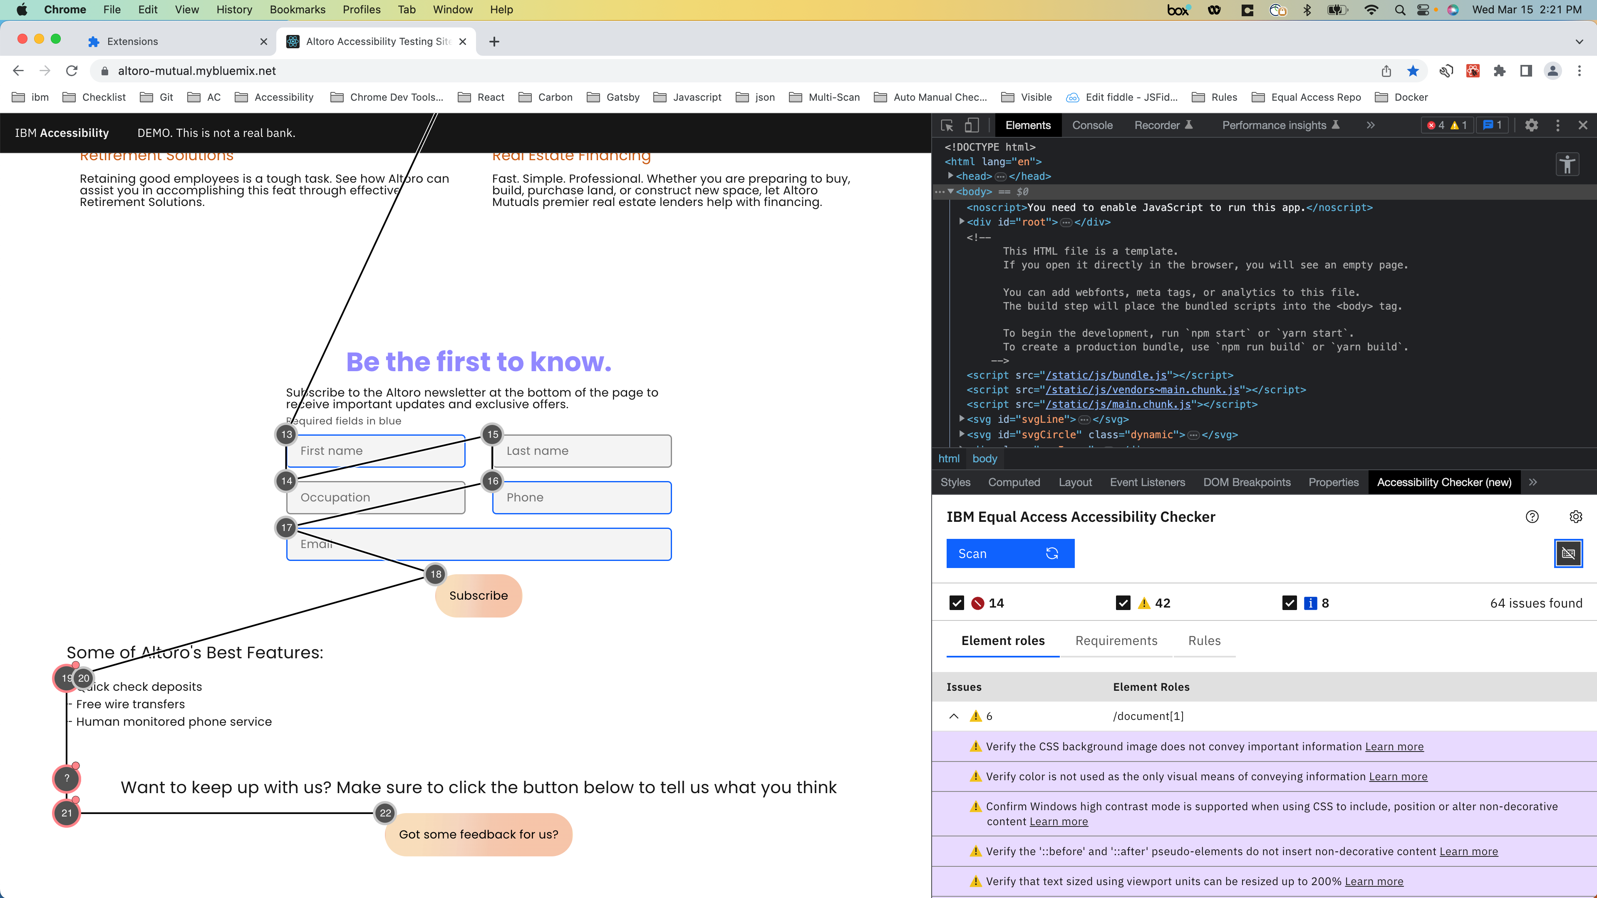The width and height of the screenshot is (1597, 898).
Task: Disable the 8 recommendations checkbox
Action: click(x=1289, y=602)
